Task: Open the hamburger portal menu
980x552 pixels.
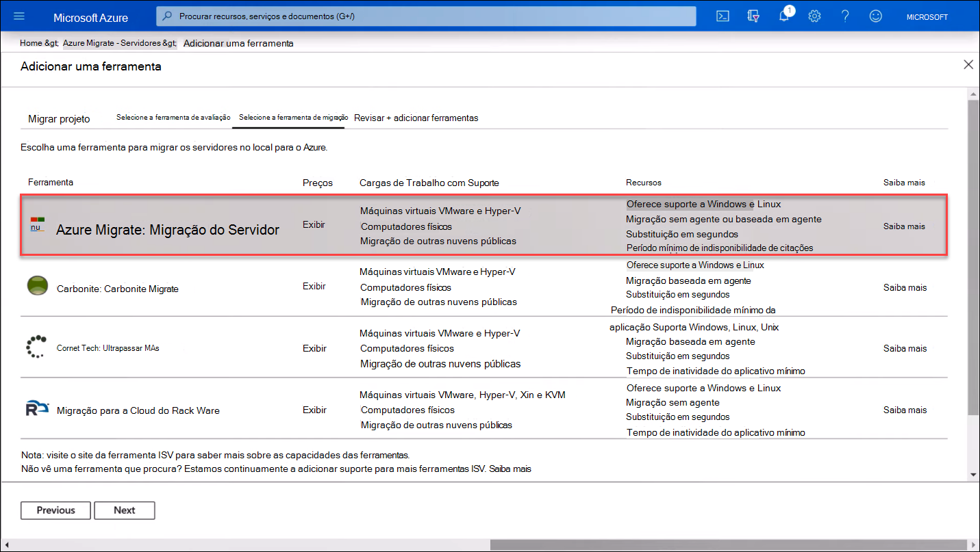Action: 19,16
